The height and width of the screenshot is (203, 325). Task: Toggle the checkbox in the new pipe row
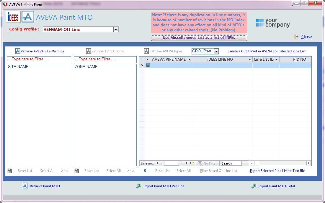click(148, 65)
